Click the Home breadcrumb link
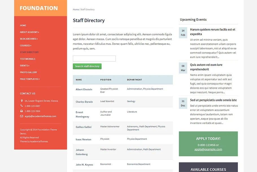 [76, 10]
